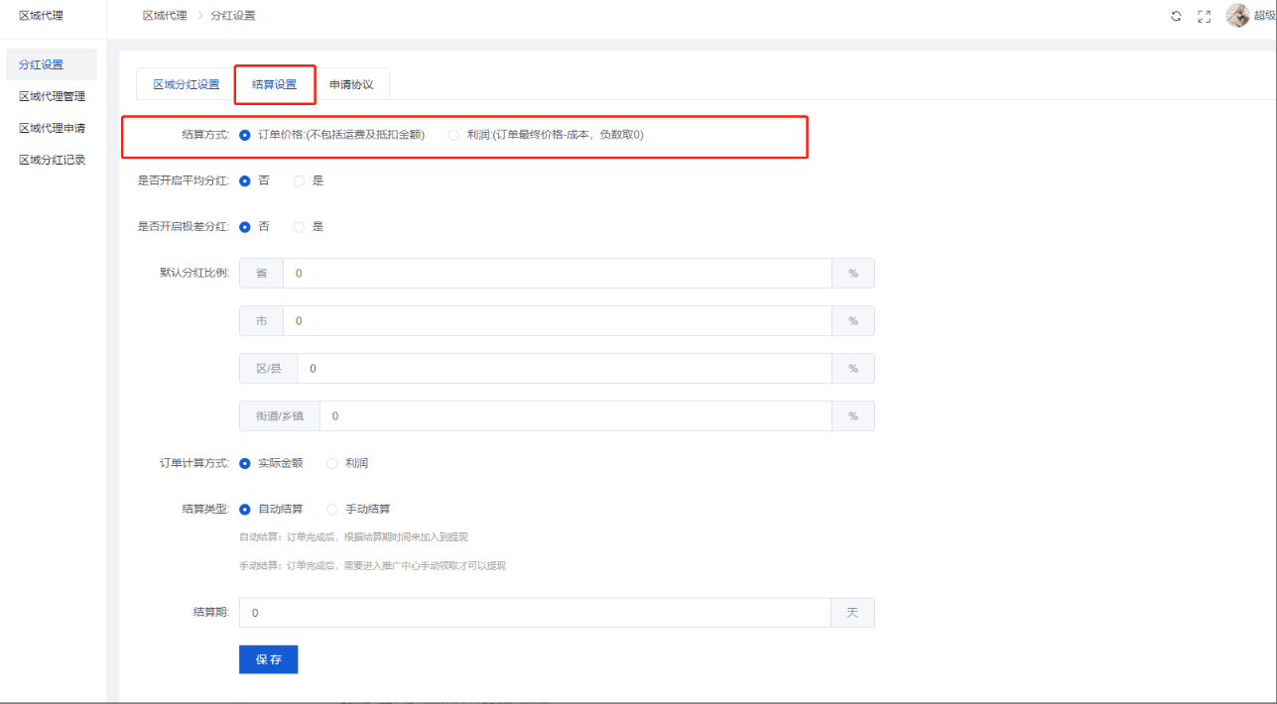Click 区域代理 breadcrumb link
The height and width of the screenshot is (704, 1277).
164,16
